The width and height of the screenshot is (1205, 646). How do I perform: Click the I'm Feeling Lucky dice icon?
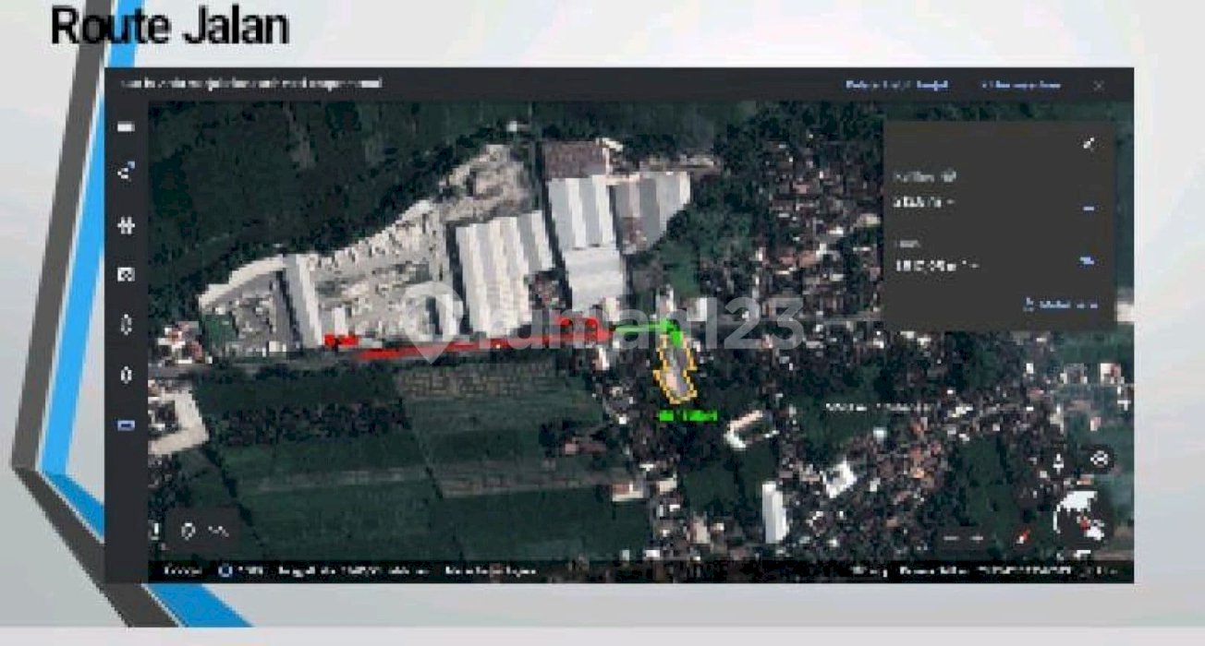tap(126, 274)
